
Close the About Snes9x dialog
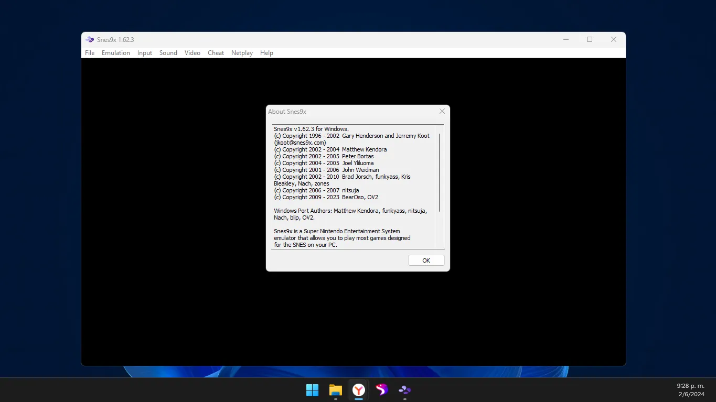tap(442, 111)
